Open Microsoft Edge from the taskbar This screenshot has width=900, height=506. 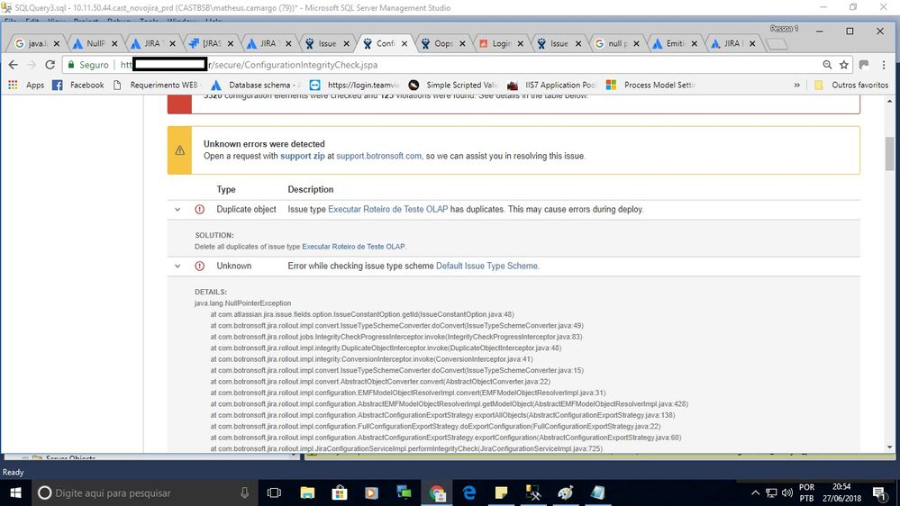[x=469, y=492]
